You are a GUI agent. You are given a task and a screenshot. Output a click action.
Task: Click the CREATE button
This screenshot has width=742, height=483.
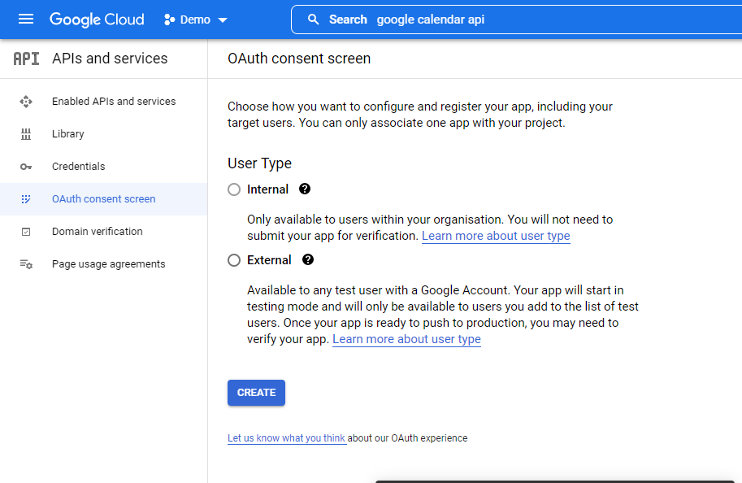(256, 393)
